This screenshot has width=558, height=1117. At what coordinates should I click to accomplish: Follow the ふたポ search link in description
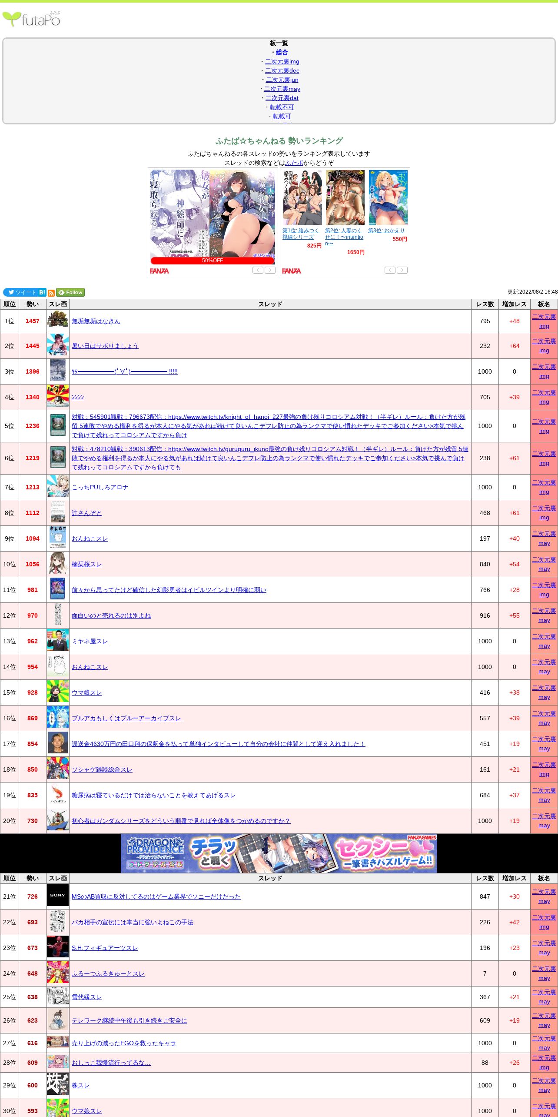click(294, 163)
